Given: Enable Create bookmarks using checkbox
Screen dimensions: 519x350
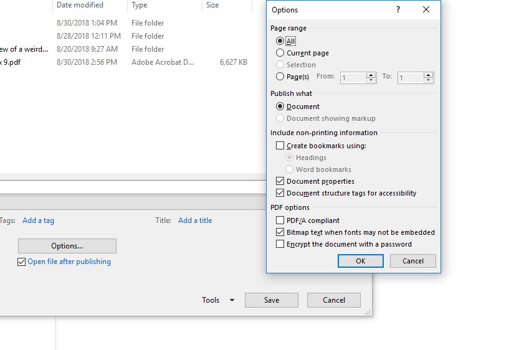Looking at the screenshot, I should (280, 146).
